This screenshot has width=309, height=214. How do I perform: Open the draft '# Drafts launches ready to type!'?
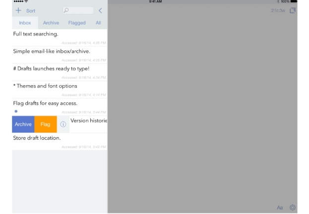coord(60,72)
